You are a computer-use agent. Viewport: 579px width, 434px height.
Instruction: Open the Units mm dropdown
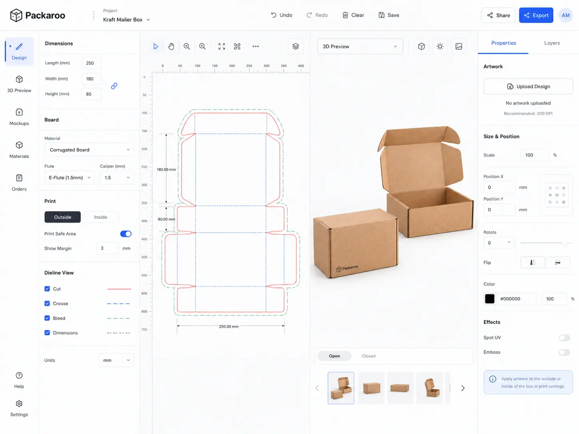(116, 360)
